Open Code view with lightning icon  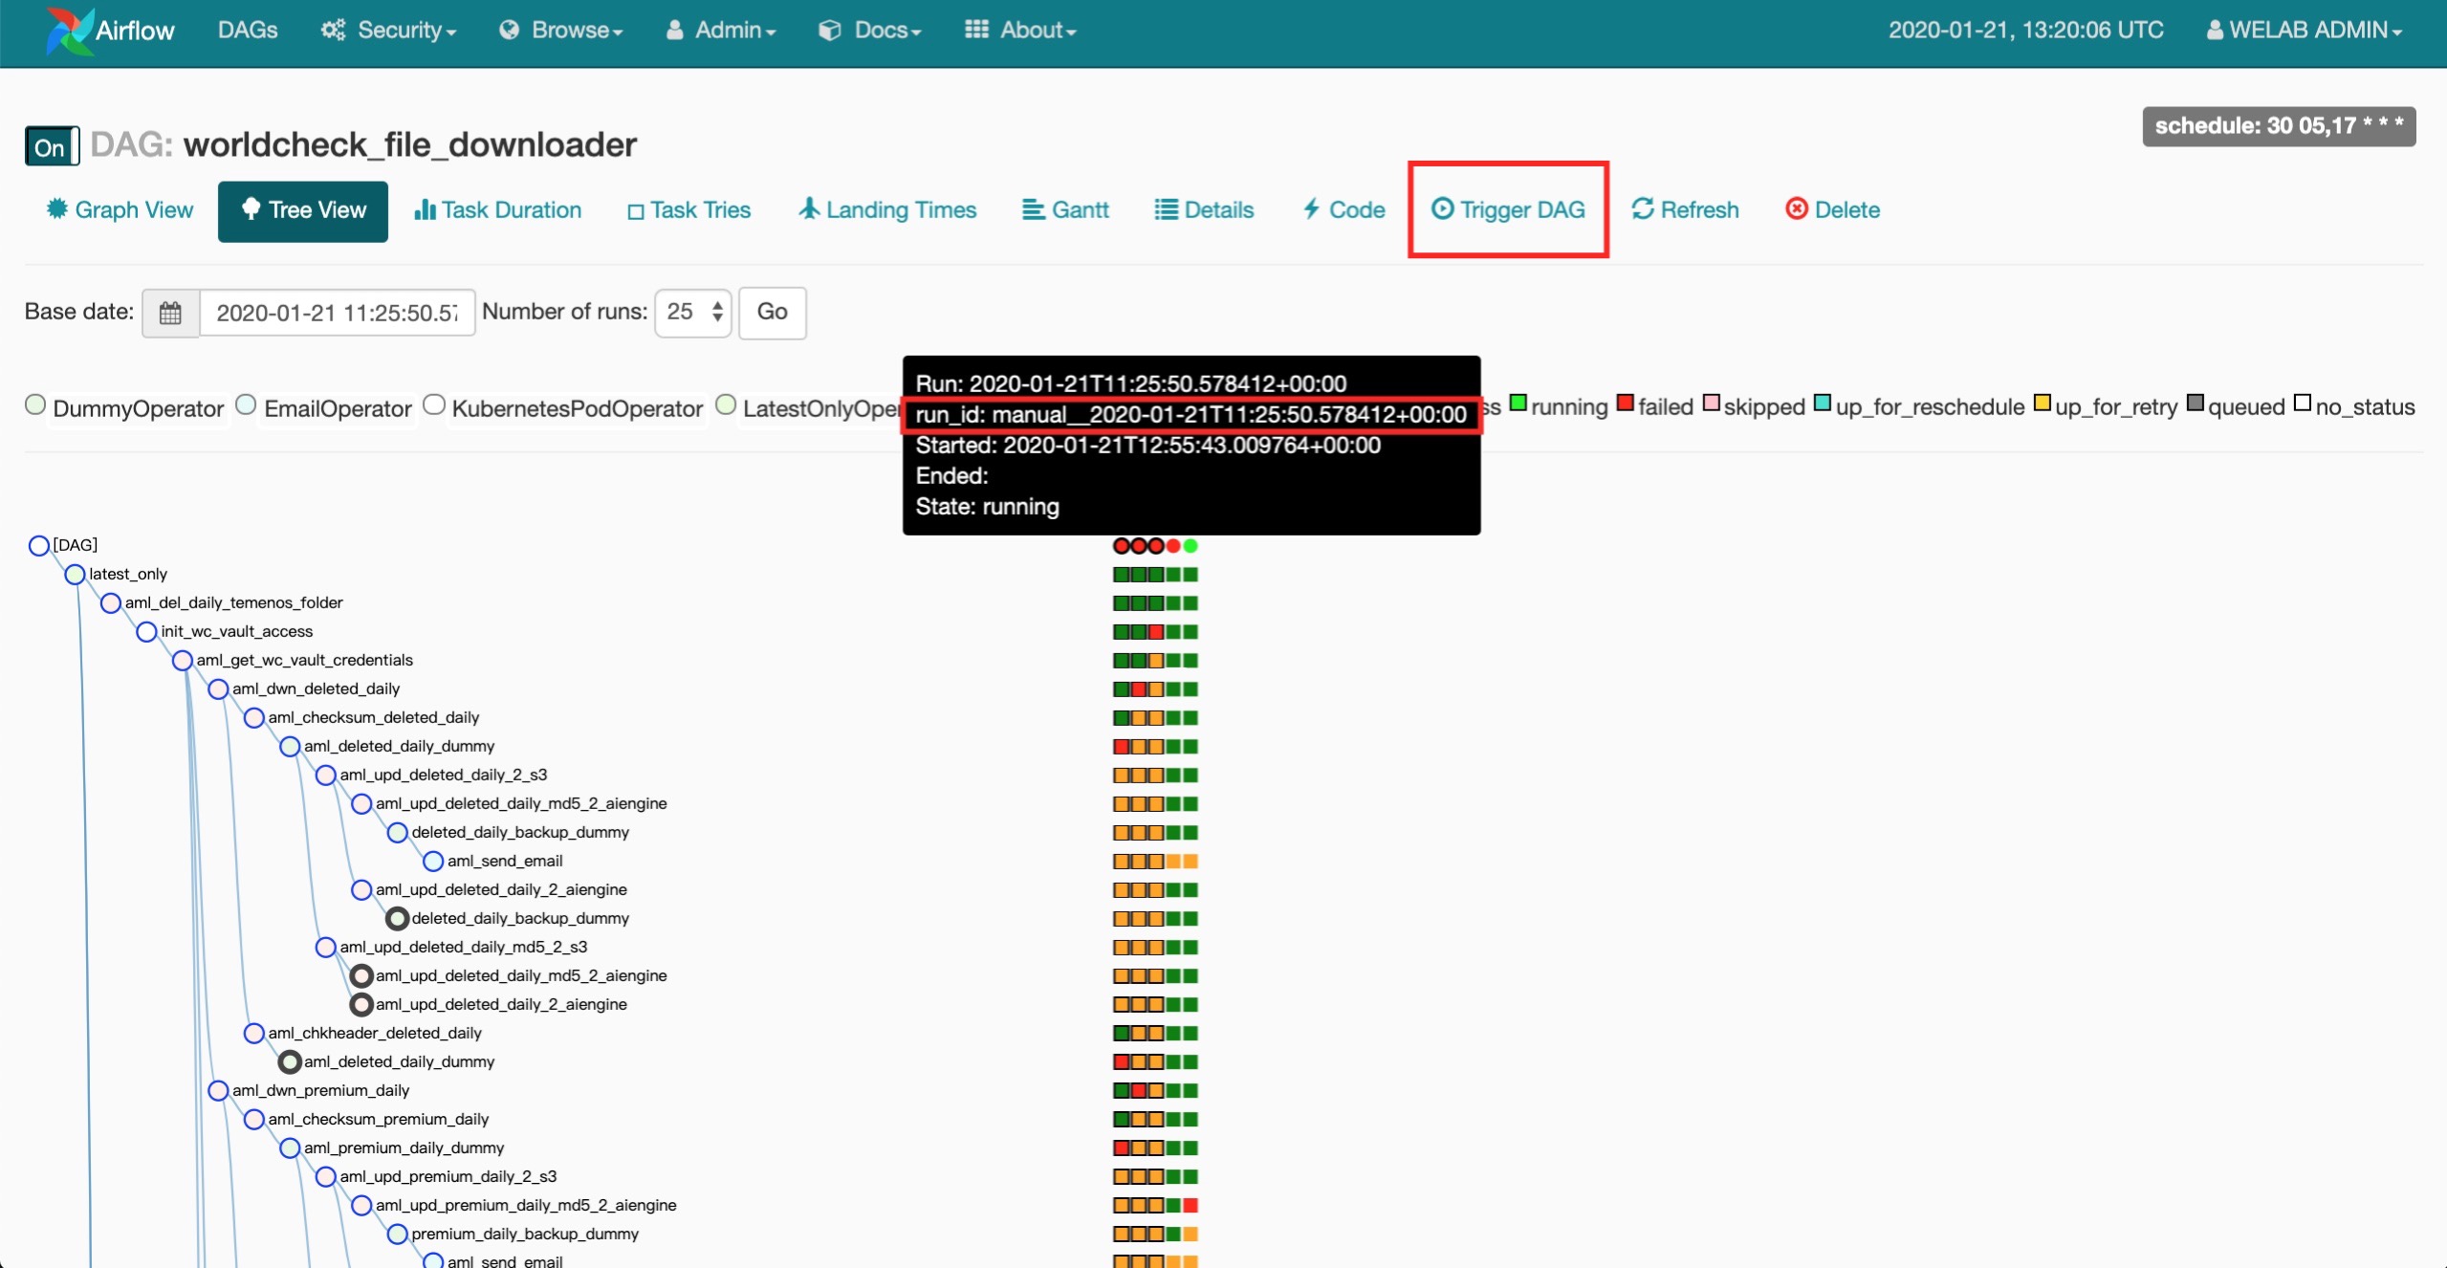pyautogui.click(x=1344, y=209)
